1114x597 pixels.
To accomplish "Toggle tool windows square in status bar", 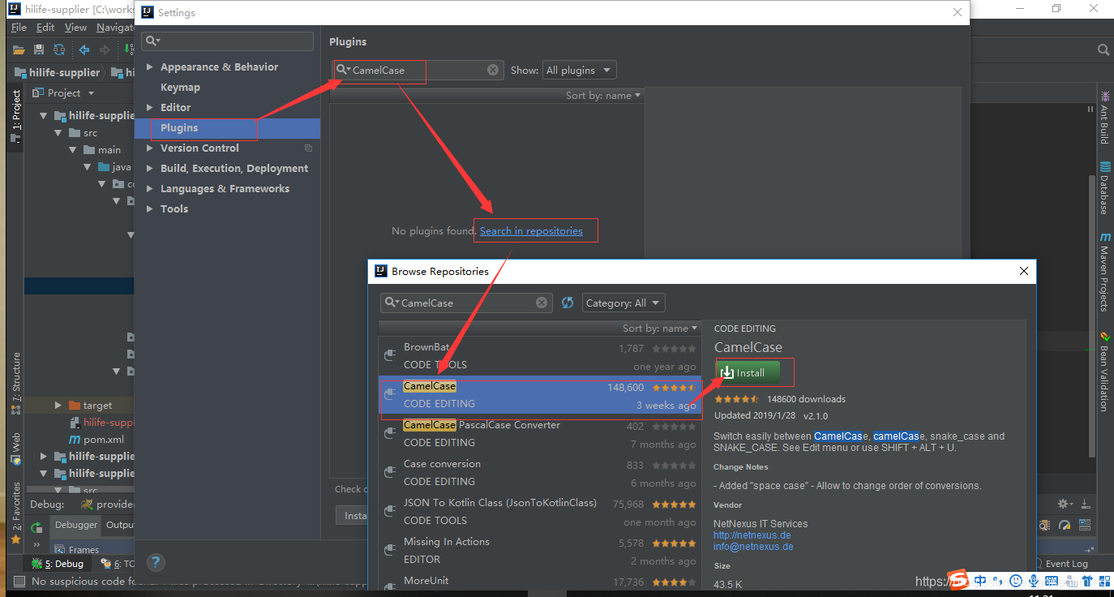I will tap(19, 581).
